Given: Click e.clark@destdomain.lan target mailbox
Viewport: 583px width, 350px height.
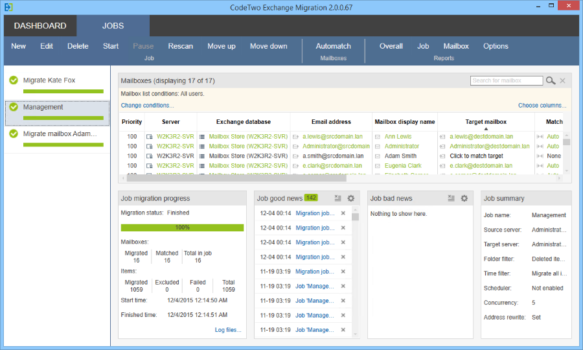Looking at the screenshot, I should (481, 165).
